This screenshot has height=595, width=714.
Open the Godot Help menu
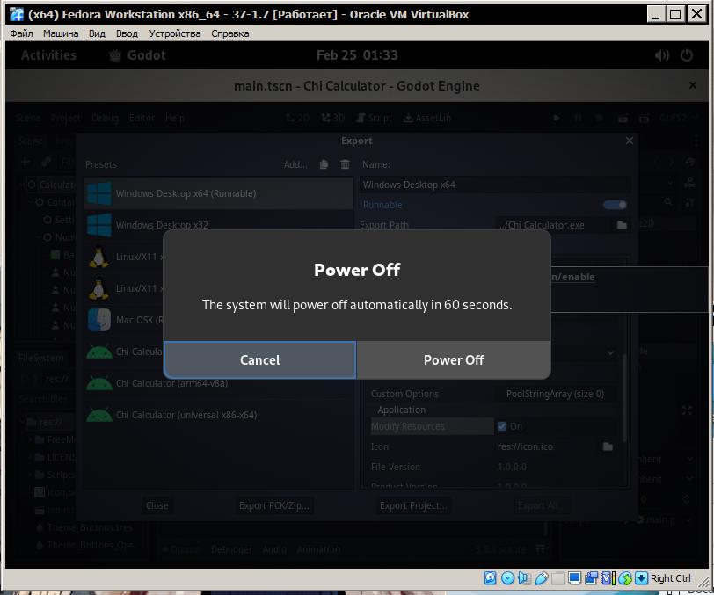click(175, 118)
